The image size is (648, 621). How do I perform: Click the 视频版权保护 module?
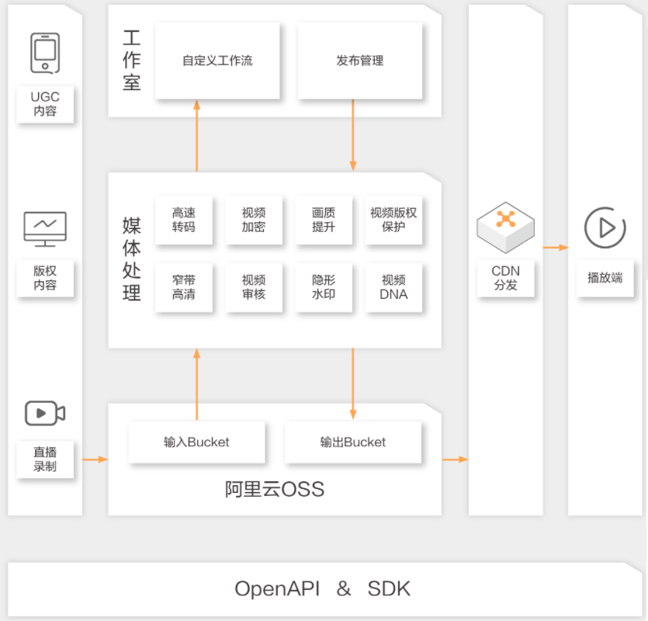393,220
